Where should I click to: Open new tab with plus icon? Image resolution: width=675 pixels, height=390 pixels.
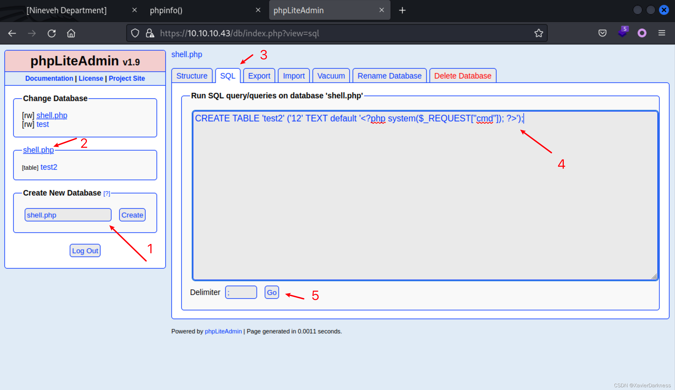pos(402,10)
